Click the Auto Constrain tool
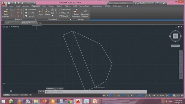185x104 pixels. click(6, 13)
